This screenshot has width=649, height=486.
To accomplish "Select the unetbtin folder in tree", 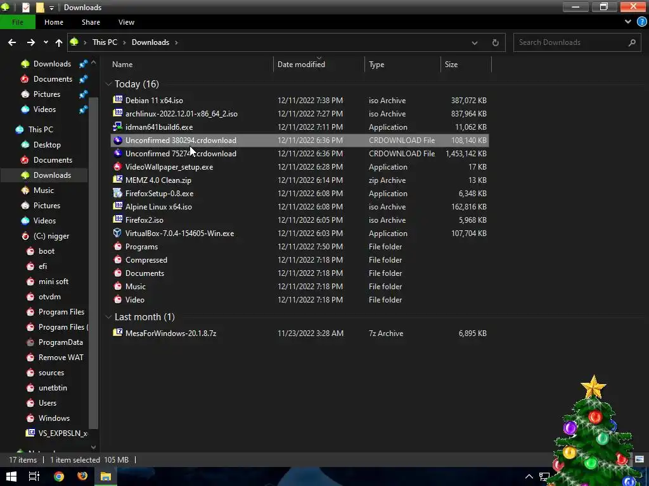I will [x=53, y=388].
